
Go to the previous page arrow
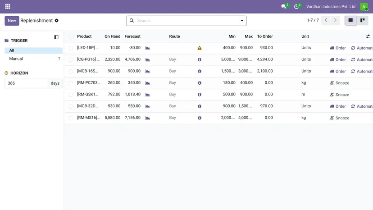[326, 20]
